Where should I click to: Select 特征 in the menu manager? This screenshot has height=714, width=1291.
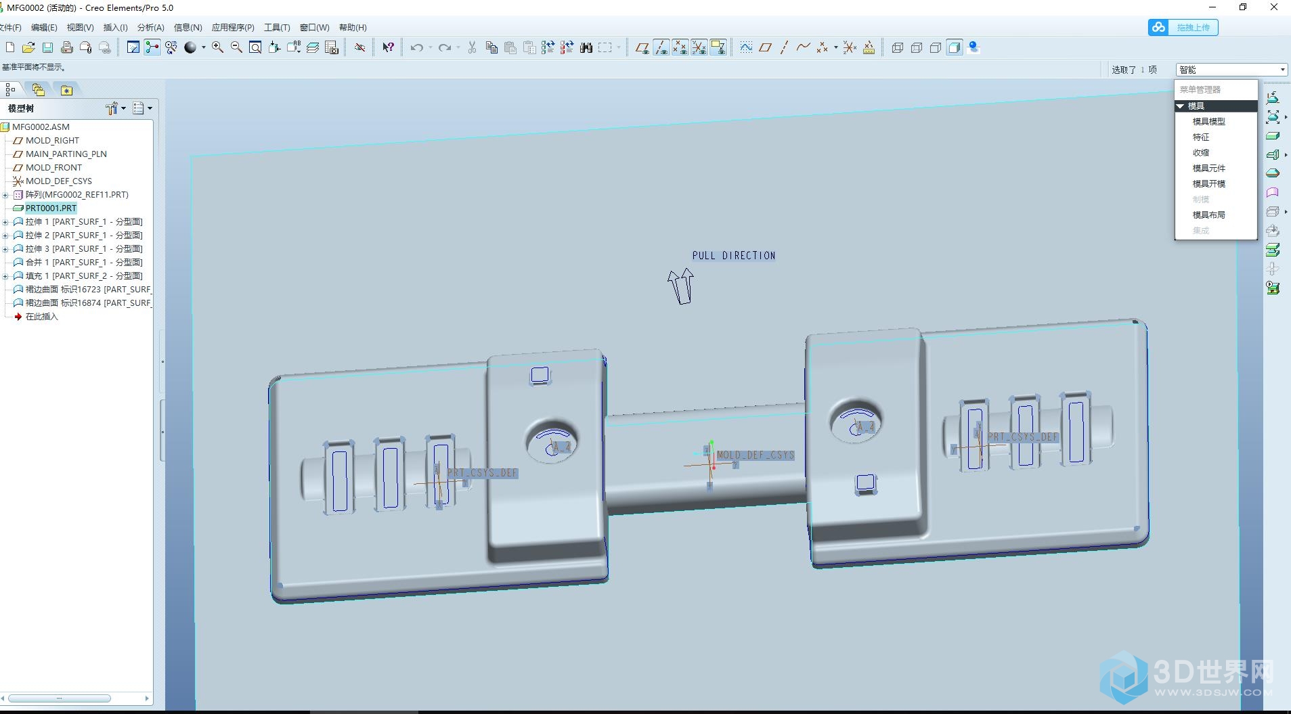pyautogui.click(x=1200, y=137)
